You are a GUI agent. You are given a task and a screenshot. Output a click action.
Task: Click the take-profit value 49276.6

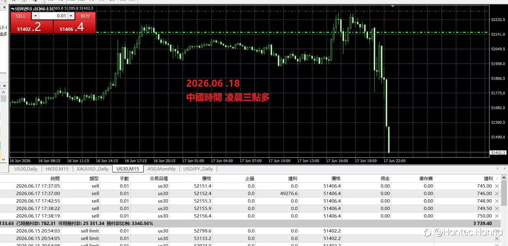289,194
